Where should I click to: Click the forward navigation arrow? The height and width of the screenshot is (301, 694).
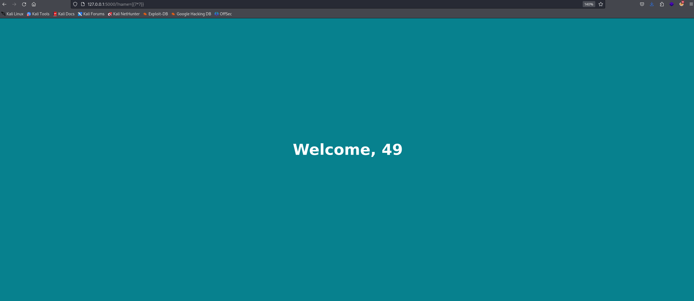click(x=14, y=4)
